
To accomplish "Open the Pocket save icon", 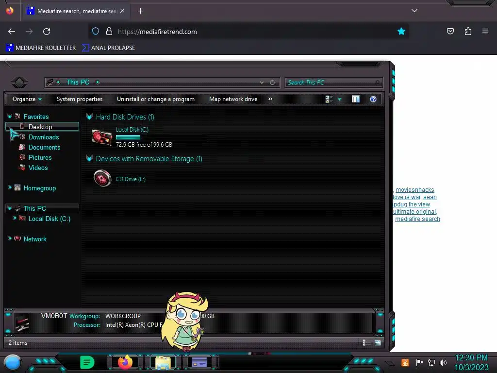I will point(450,31).
